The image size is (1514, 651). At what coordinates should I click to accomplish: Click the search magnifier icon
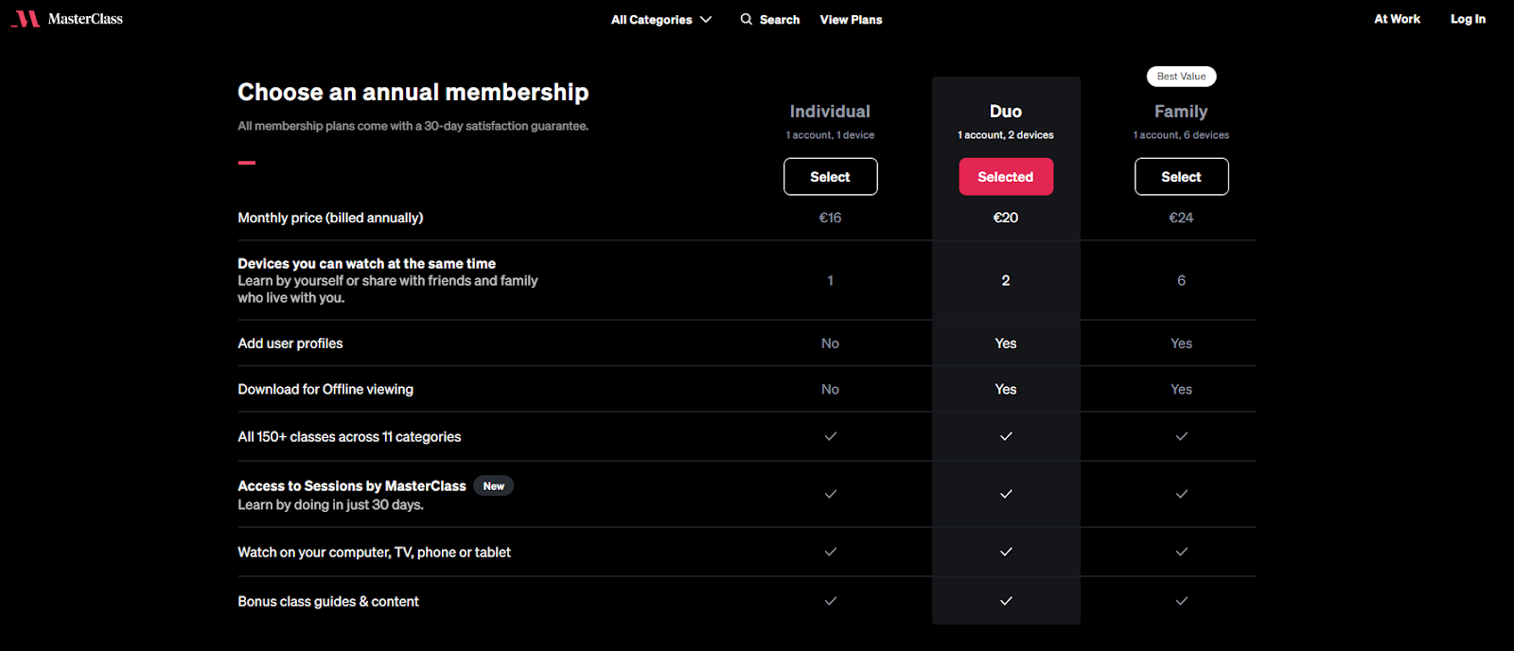click(x=747, y=19)
